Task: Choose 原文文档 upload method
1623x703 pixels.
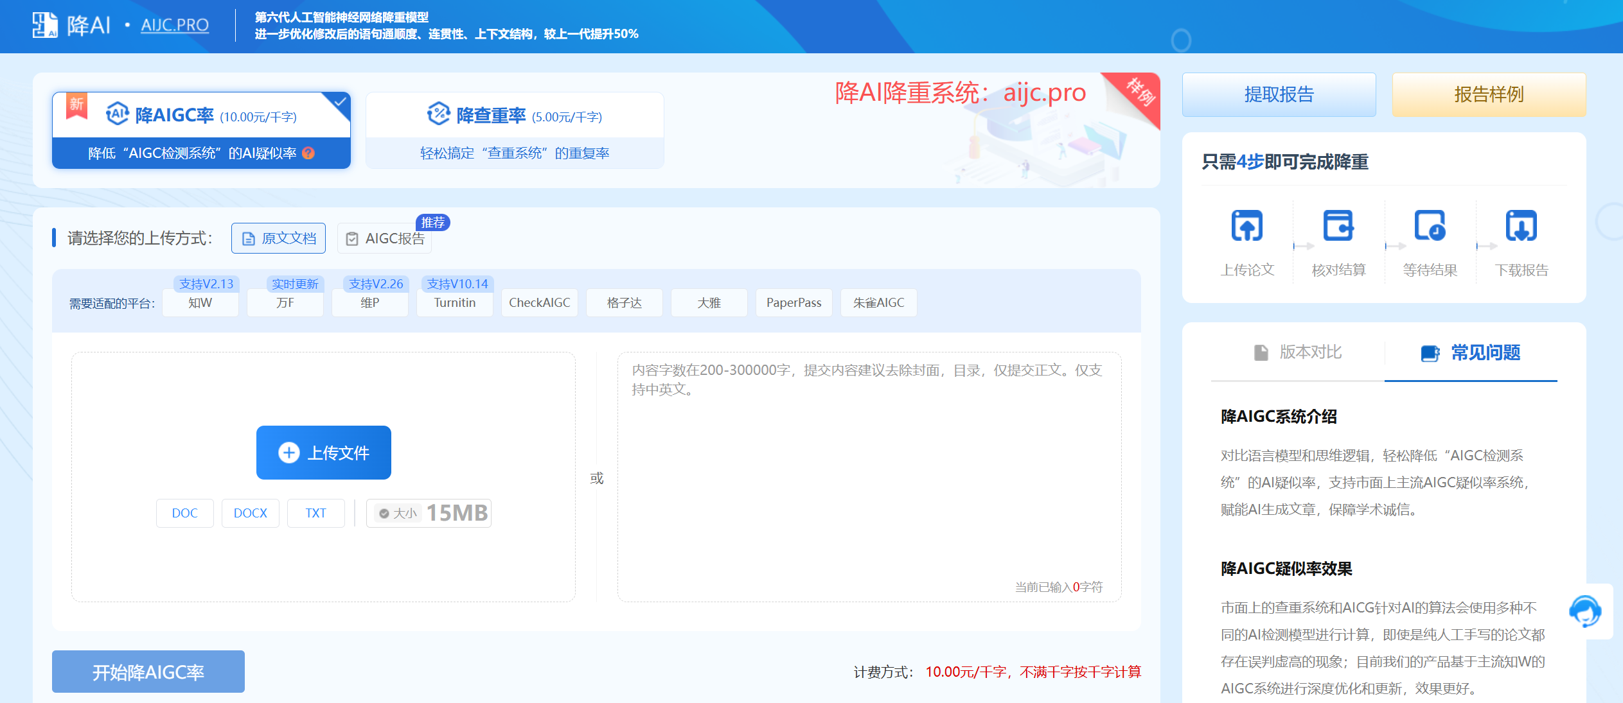Action: pyautogui.click(x=278, y=238)
